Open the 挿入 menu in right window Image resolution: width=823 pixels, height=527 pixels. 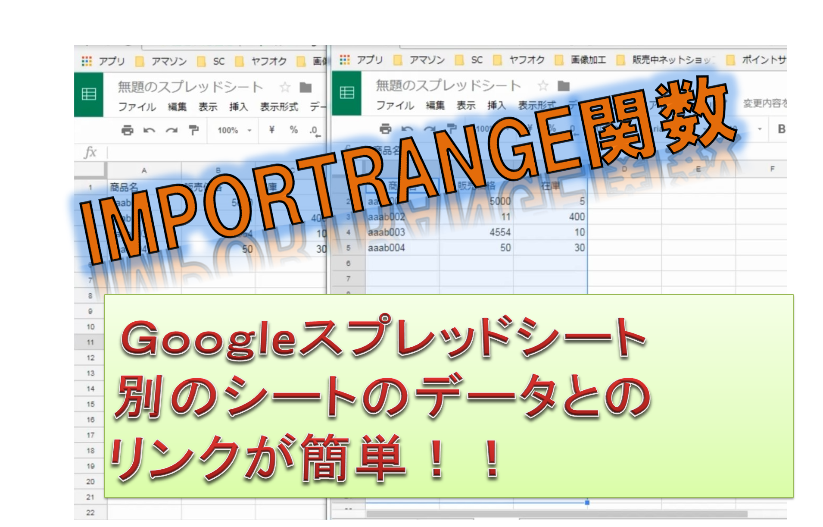(x=496, y=105)
